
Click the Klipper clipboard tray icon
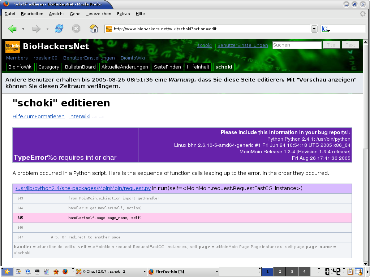click(x=350, y=272)
